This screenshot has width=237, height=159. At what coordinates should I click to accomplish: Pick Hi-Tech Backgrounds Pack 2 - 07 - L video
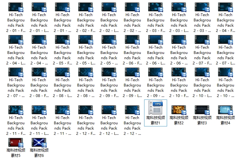click(x=225, y=39)
